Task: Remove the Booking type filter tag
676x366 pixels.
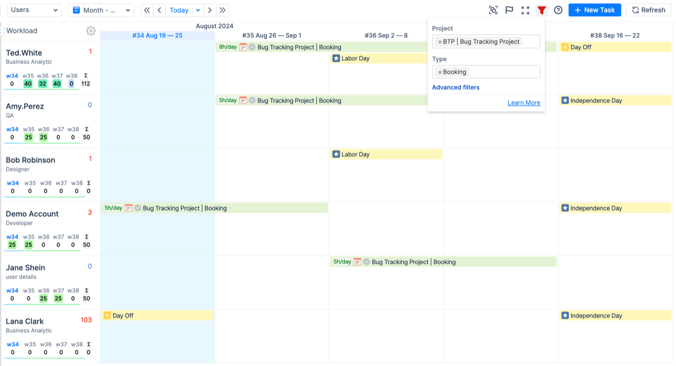Action: (440, 72)
